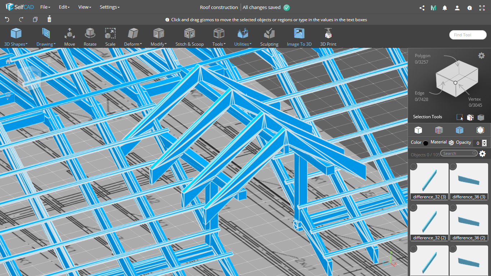
Task: Select the Scale tool
Action: [x=110, y=37]
